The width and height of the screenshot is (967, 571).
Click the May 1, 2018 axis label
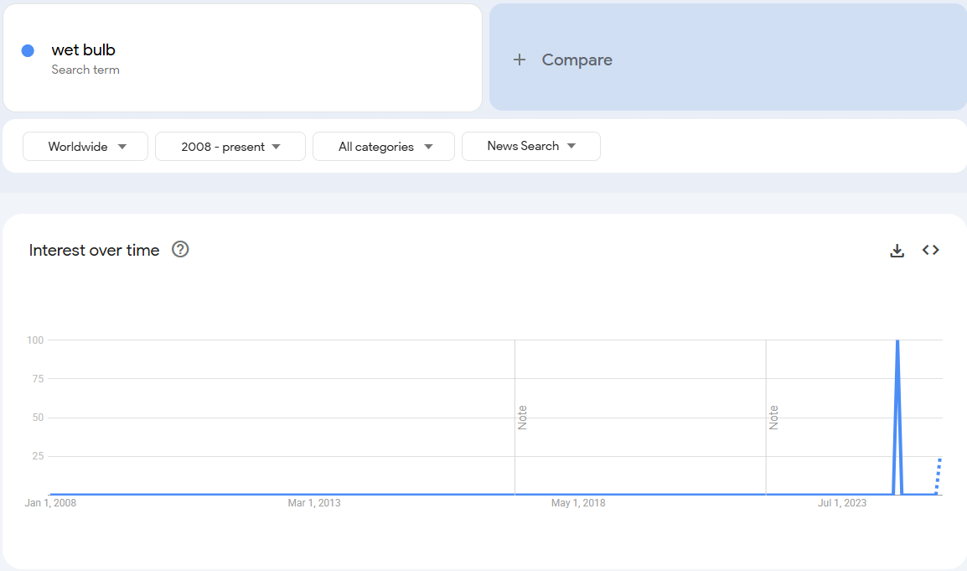click(x=578, y=503)
